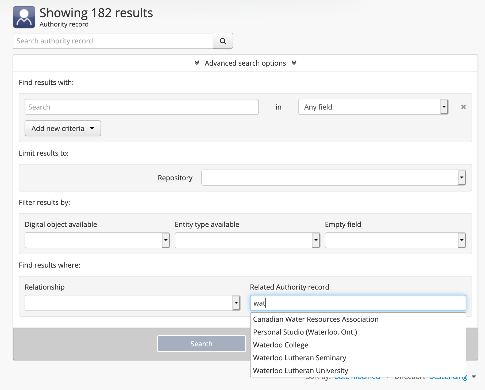485x390 pixels.
Task: Click the Related Authority record text field
Action: point(358,303)
